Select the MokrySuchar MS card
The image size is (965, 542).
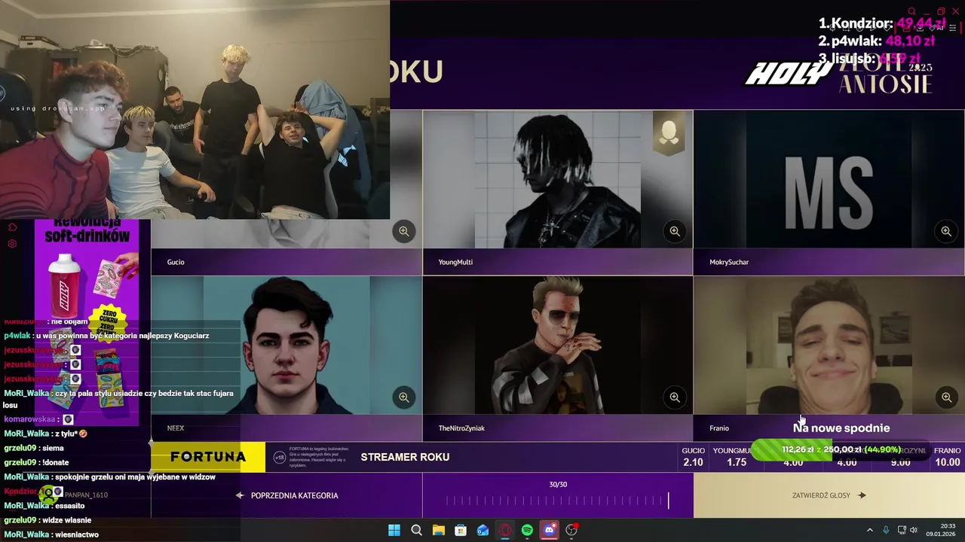[x=829, y=179]
